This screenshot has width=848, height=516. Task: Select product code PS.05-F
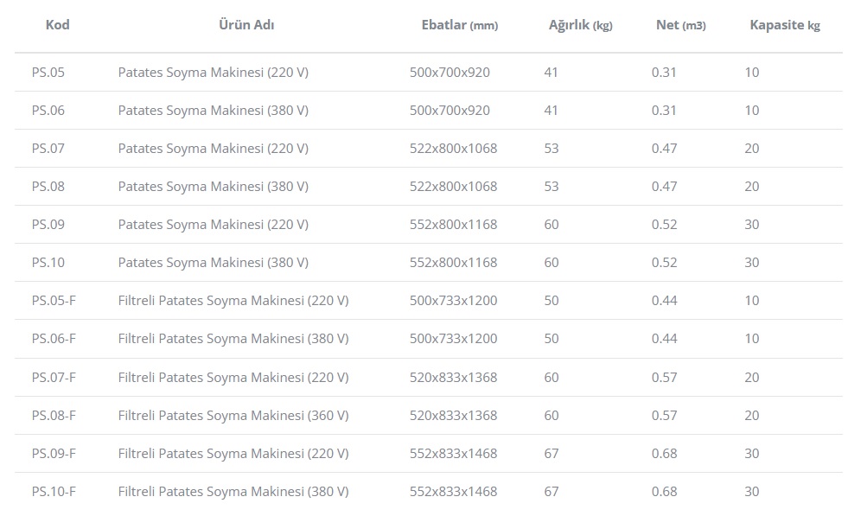coord(54,301)
